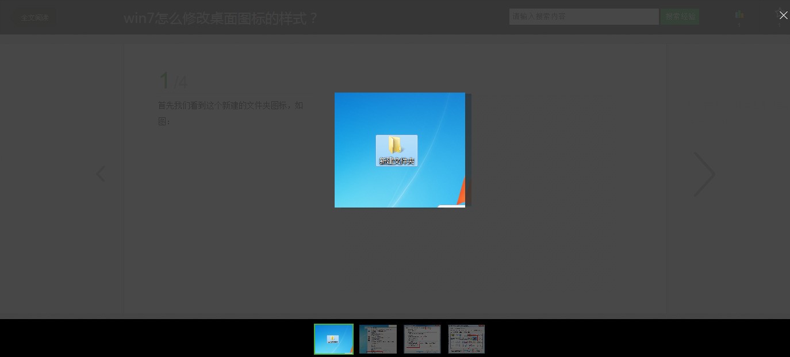Open the fourth thumbnail showing icon grid

click(466, 339)
